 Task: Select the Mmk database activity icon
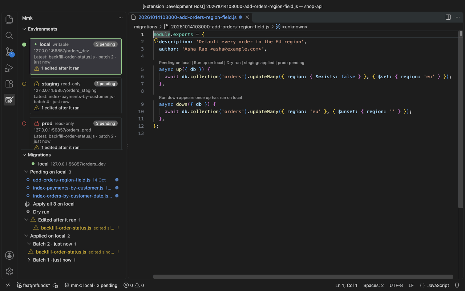9,100
